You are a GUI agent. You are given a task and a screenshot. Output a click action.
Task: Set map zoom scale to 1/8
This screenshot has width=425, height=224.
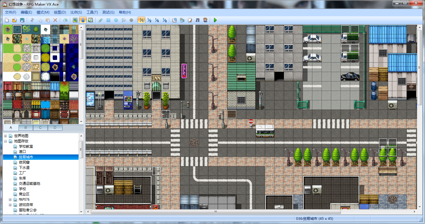coord(164,20)
